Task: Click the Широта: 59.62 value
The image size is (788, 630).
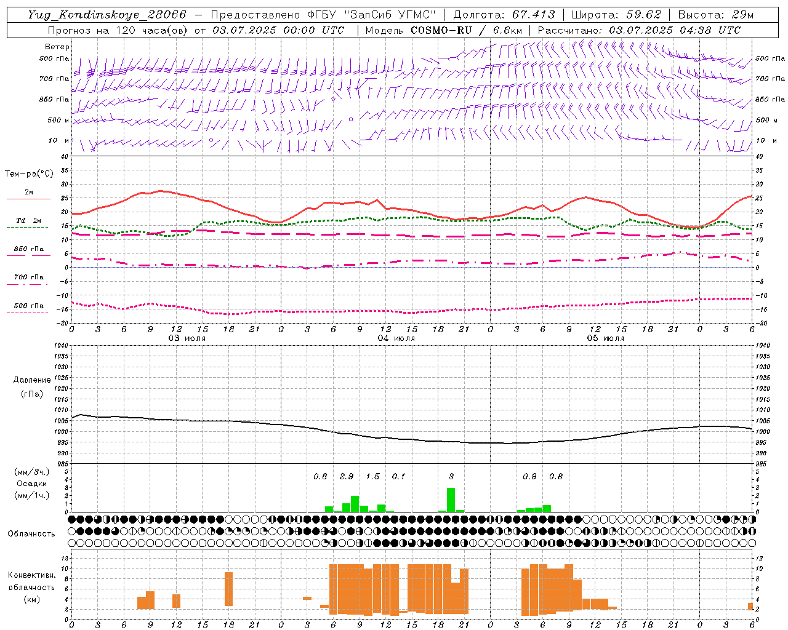Action: point(616,15)
